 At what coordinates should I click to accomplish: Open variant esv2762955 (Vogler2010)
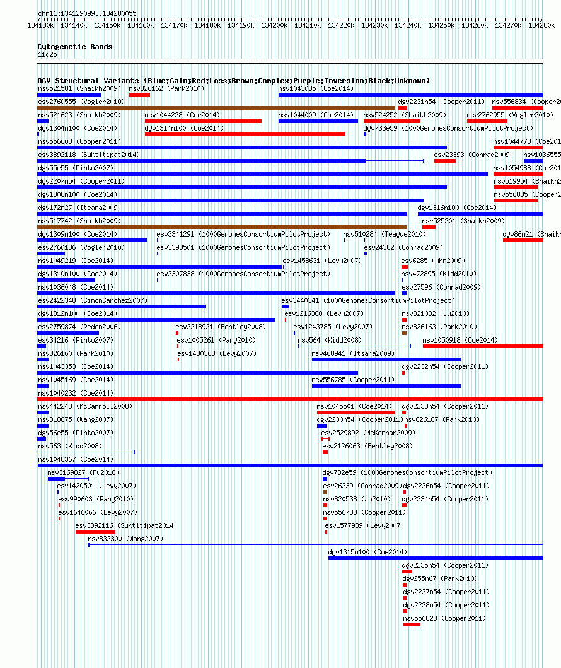[510, 115]
